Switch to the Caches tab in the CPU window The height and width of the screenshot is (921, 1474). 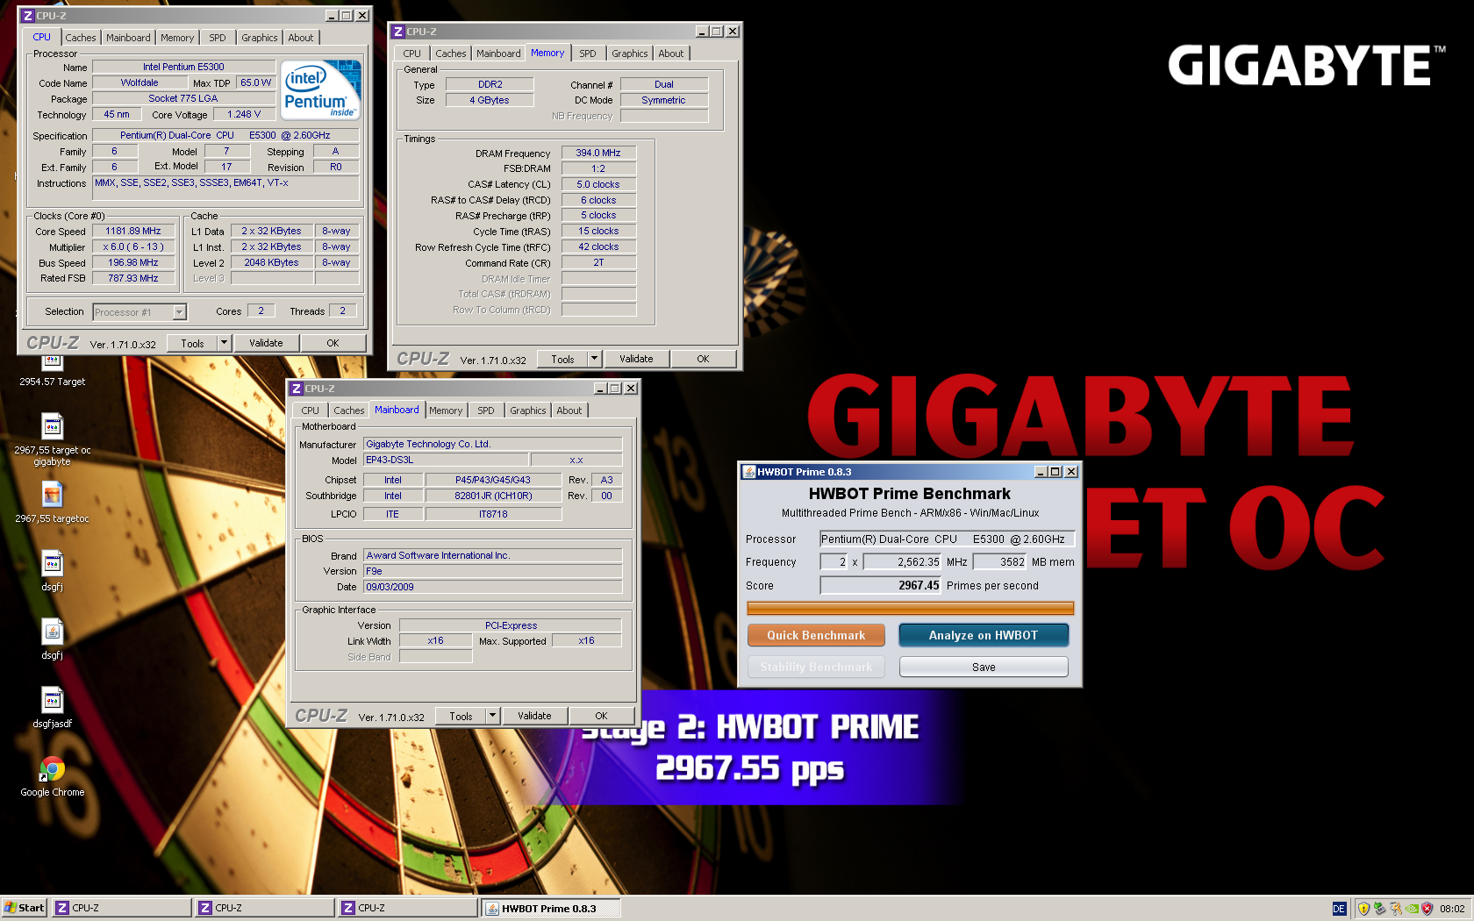(x=81, y=38)
